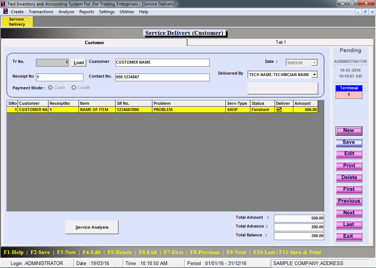Screen dimensions: 376x268
Task: Open Service Analysis
Action: (x=92, y=227)
